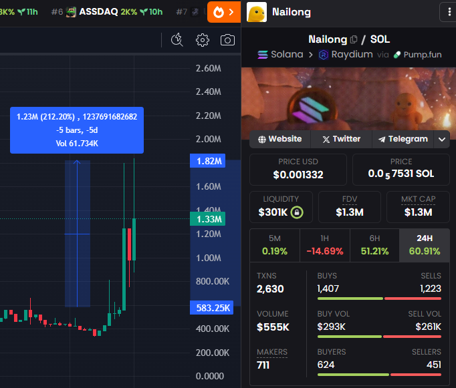Select the 5M timeframe tab
This screenshot has width=456, height=388.
(x=275, y=245)
